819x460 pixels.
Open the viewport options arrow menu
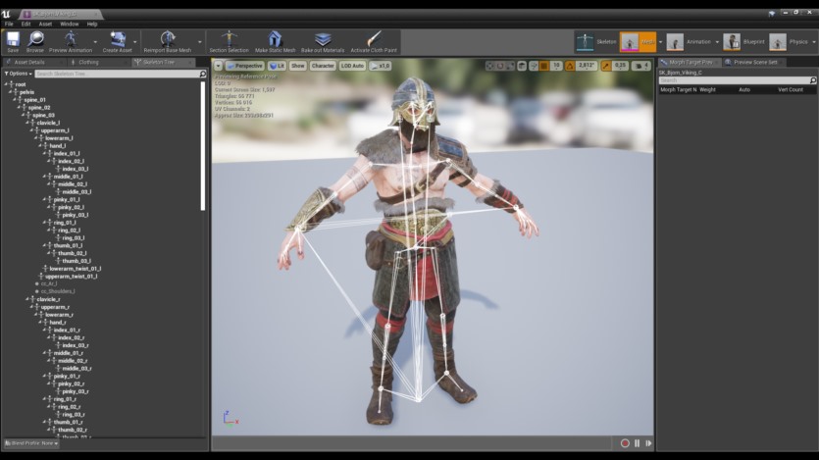[219, 66]
